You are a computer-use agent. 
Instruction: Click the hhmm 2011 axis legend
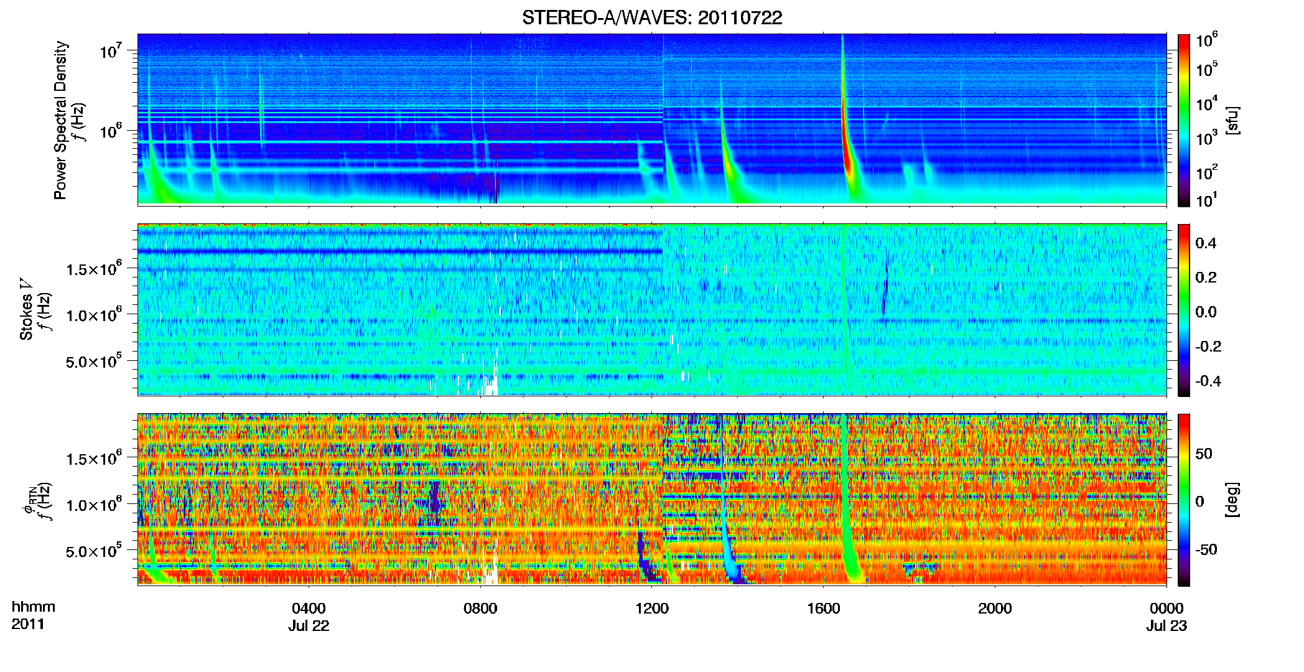click(33, 615)
